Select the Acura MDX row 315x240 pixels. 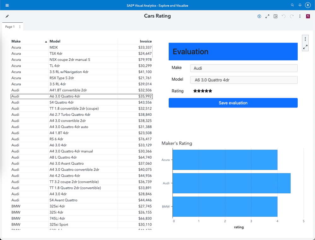coord(81,47)
